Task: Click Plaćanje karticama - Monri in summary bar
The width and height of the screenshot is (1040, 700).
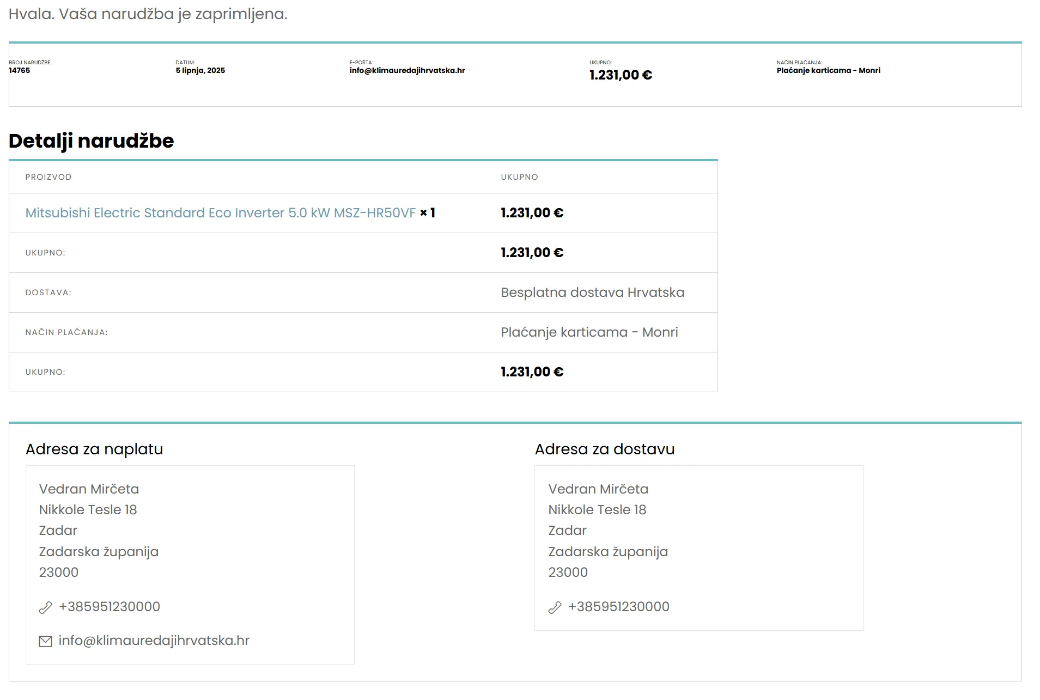Action: 828,70
